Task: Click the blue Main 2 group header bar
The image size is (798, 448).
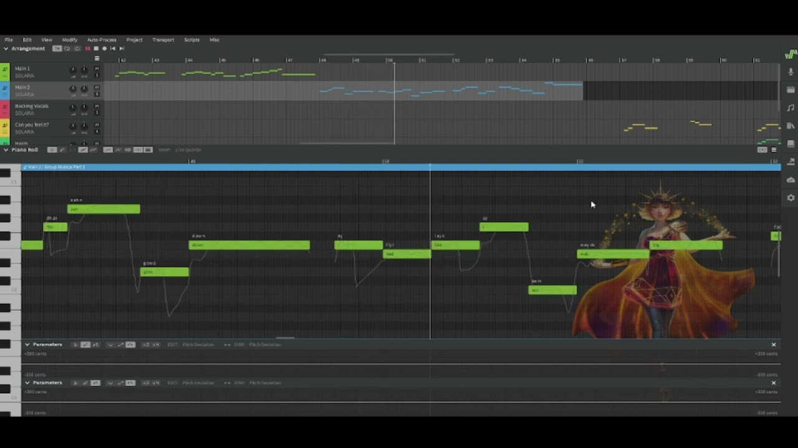Action: 401,167
